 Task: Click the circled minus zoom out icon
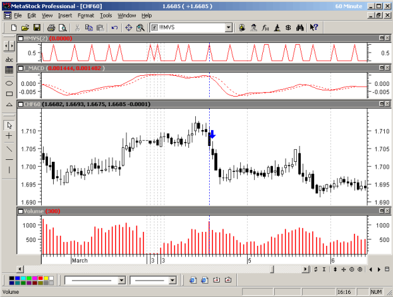tap(352, 269)
